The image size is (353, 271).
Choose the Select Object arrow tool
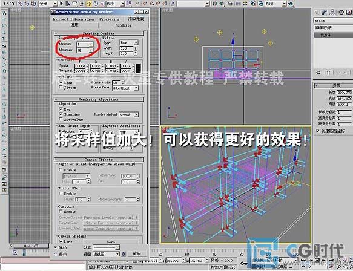tap(61, 4)
